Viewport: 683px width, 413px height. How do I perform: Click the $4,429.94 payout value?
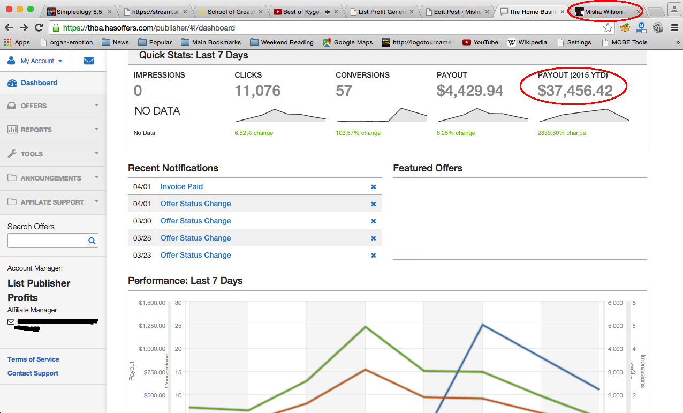[x=470, y=91]
